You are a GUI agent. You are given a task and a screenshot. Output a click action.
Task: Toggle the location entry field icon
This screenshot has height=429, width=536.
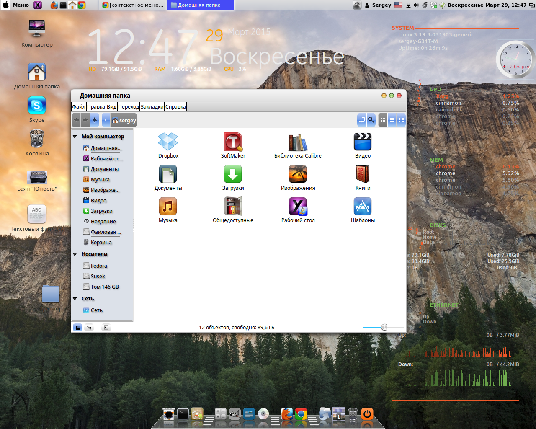[x=361, y=120]
